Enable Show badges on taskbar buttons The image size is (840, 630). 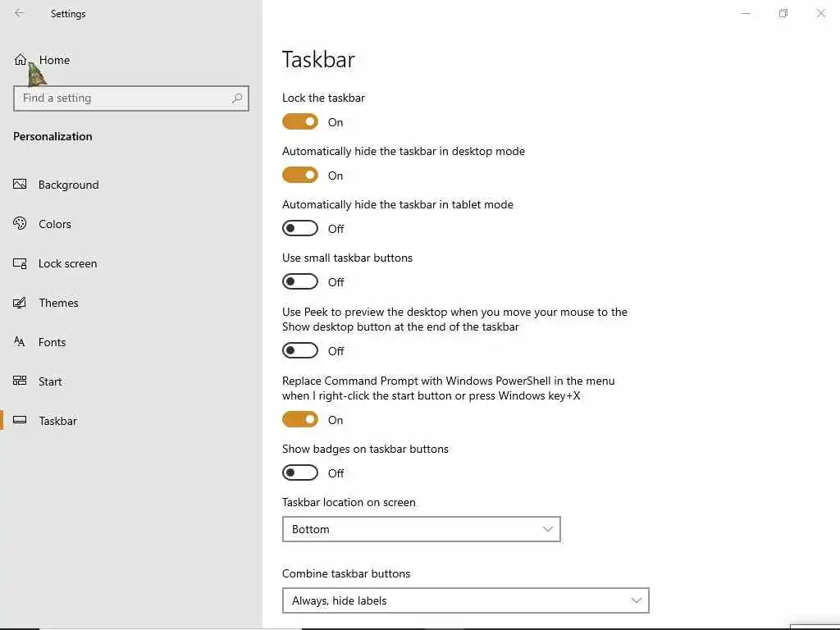[300, 473]
